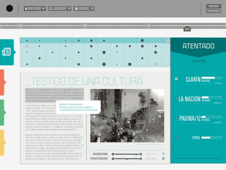This screenshot has height=170, width=226.
Task: Click magnifier icon beside Espacio Dedicado level
Action: (x=163, y=159)
